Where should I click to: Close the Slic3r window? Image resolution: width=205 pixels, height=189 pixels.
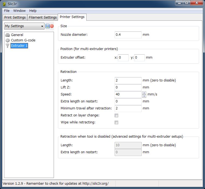[197, 3]
